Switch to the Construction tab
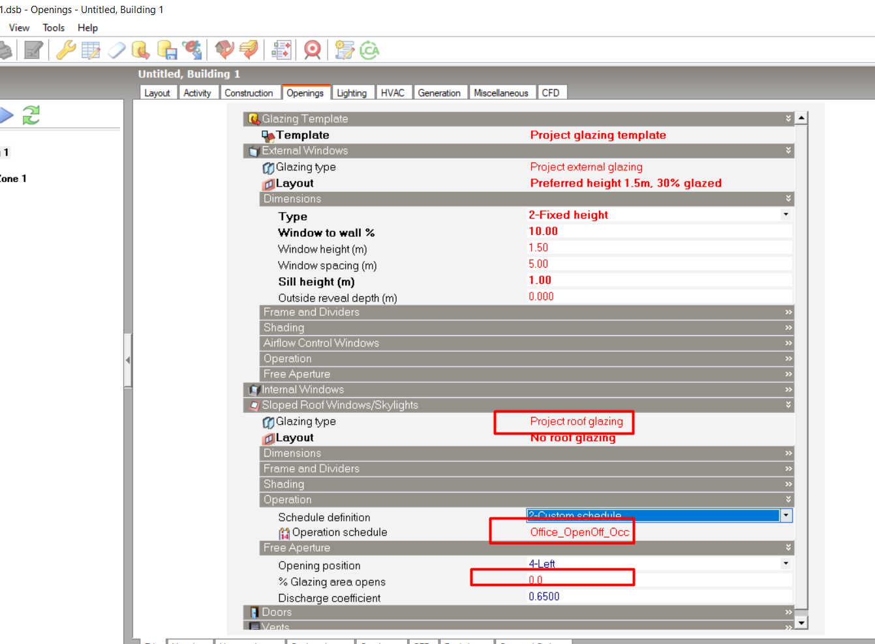 [249, 93]
